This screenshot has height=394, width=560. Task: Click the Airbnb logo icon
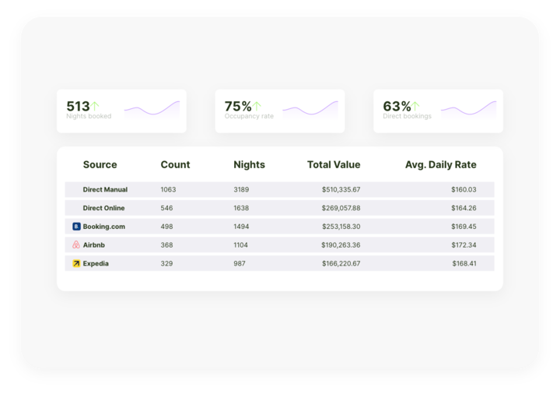76,245
